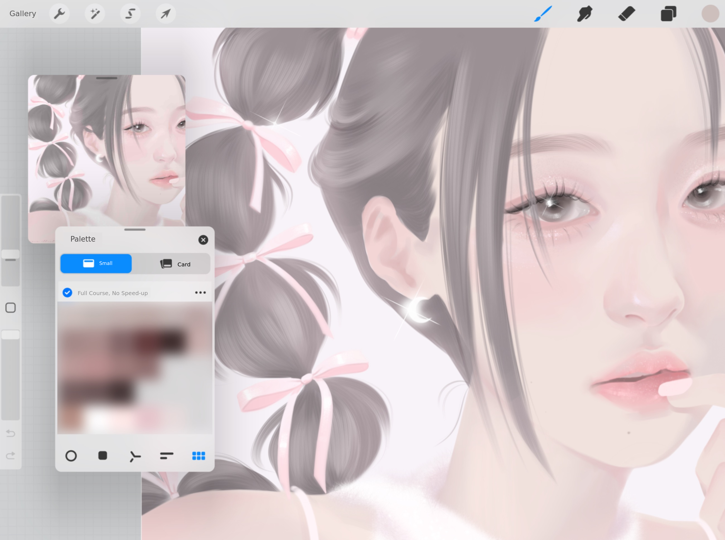Switch to the Classic color square mode

coord(103,456)
